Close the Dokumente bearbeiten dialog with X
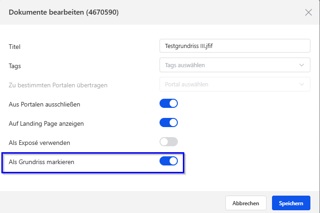Image resolution: width=320 pixels, height=213 pixels. tap(309, 12)
